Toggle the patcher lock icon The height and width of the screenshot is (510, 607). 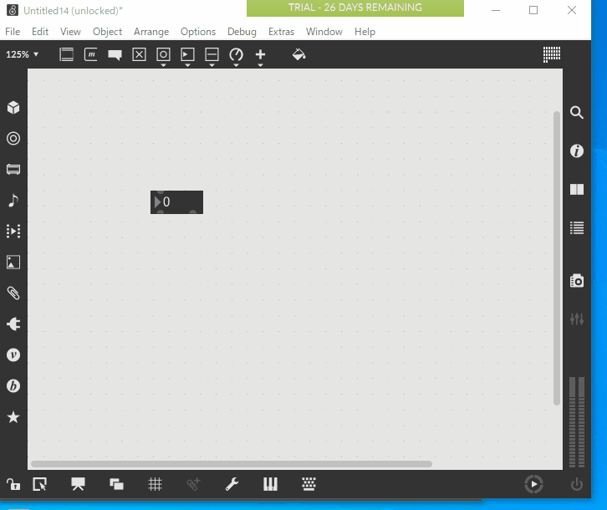click(13, 484)
